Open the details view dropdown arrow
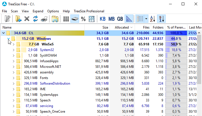The width and height of the screenshot is (202, 116). [x=147, y=19]
